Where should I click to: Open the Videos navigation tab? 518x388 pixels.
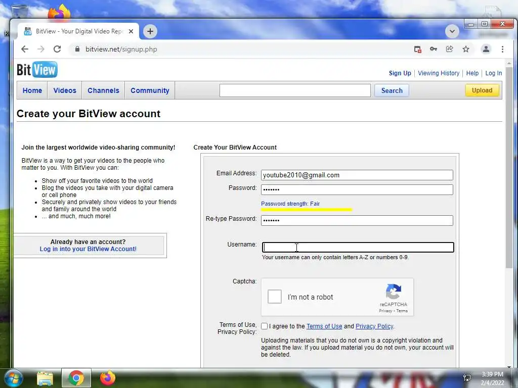pos(65,90)
